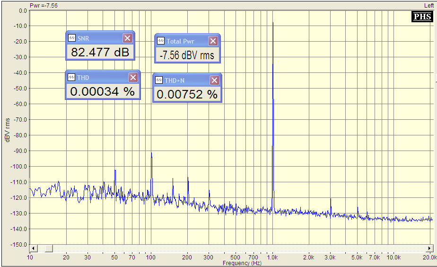Viewport: 437px width, 267px height.
Task: Click the SNR box title bar
Action: click(x=100, y=38)
